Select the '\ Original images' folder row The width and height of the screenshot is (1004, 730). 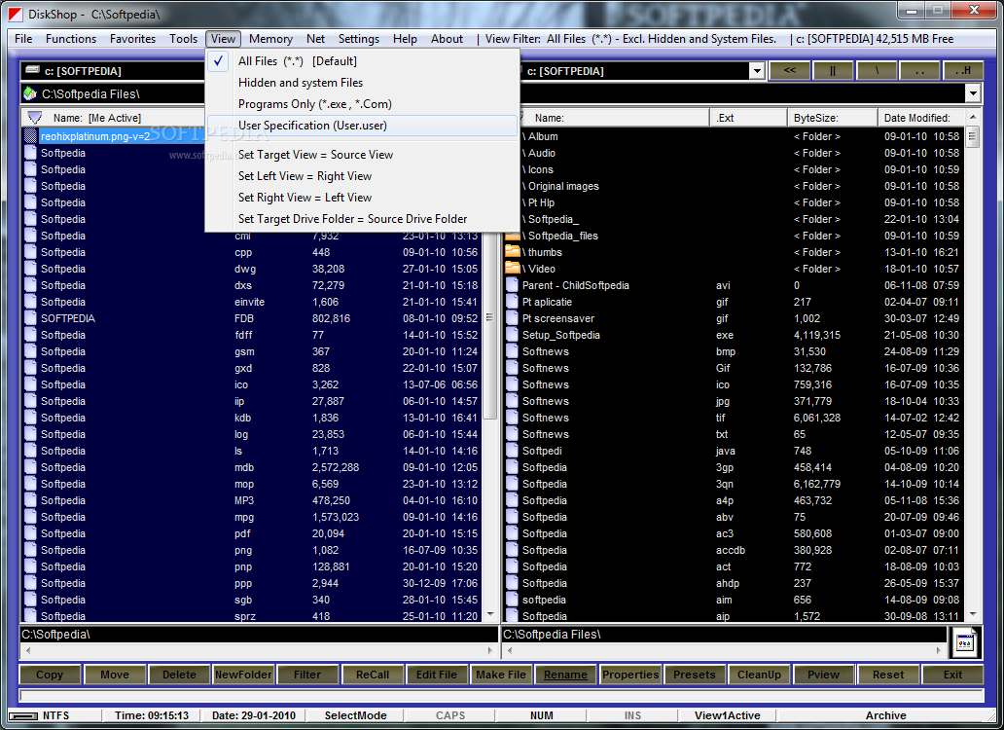[x=732, y=186]
